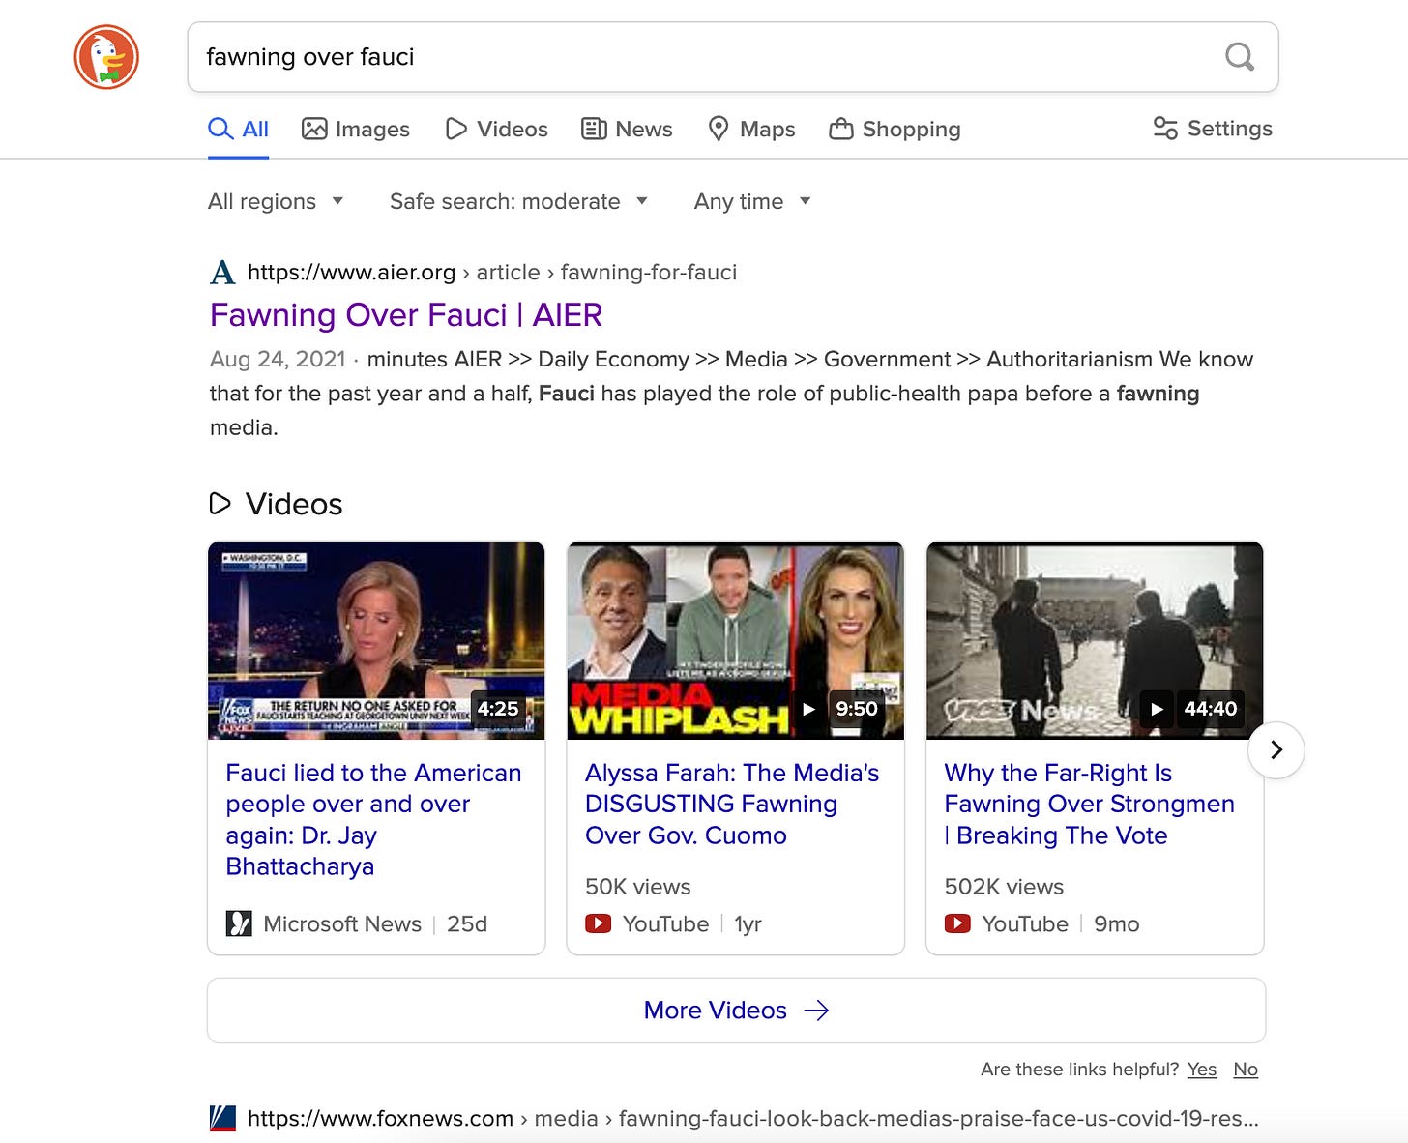
Task: Switch to the Images tab
Action: point(356,129)
